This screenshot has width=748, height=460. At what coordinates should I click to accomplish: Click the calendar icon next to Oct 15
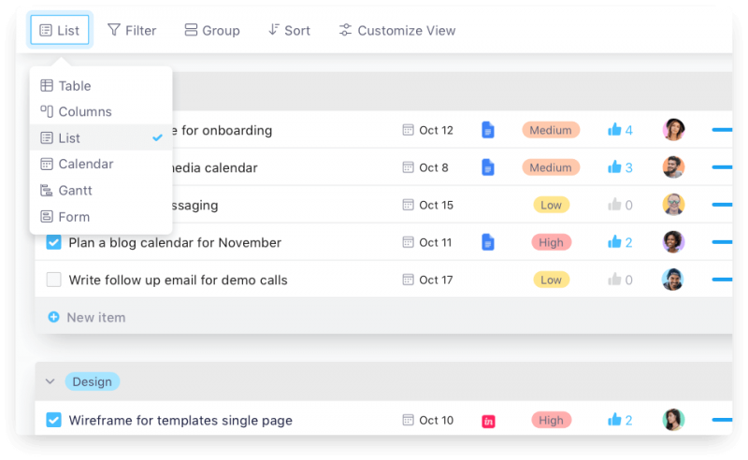click(408, 205)
